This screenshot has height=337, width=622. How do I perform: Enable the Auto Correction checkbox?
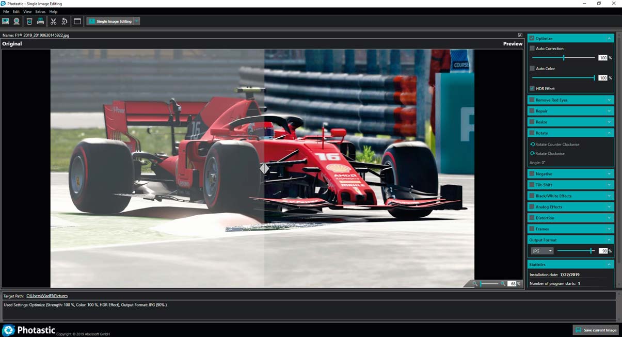coord(532,49)
